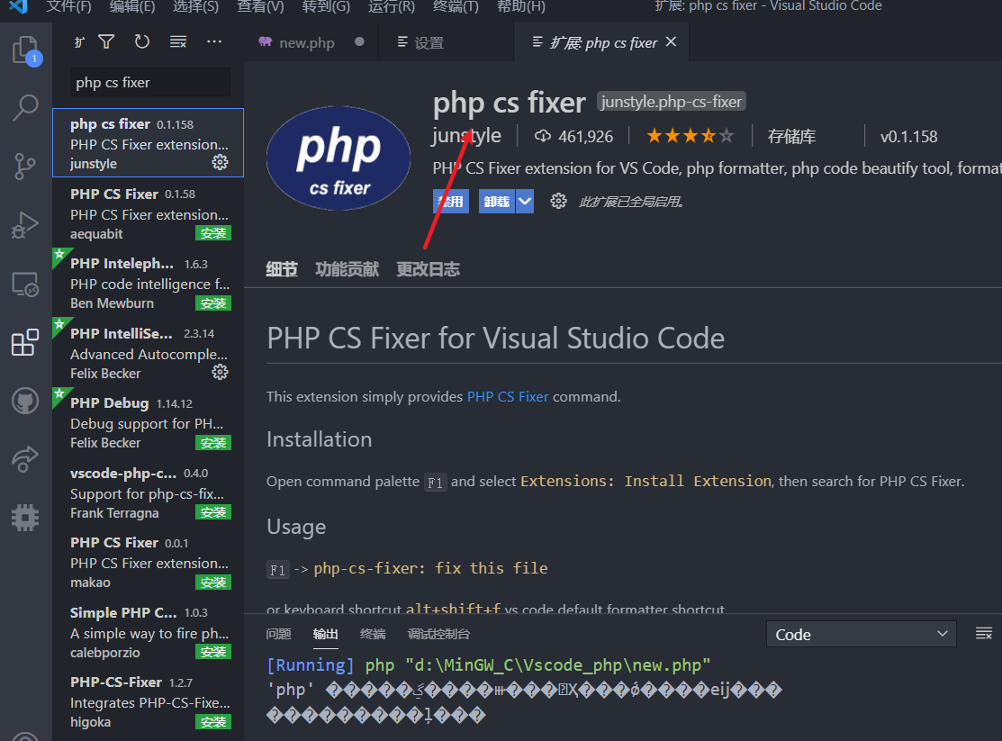Screen dimensions: 1002x741
Task: Switch to the 问题 panel tab
Action: 278,634
